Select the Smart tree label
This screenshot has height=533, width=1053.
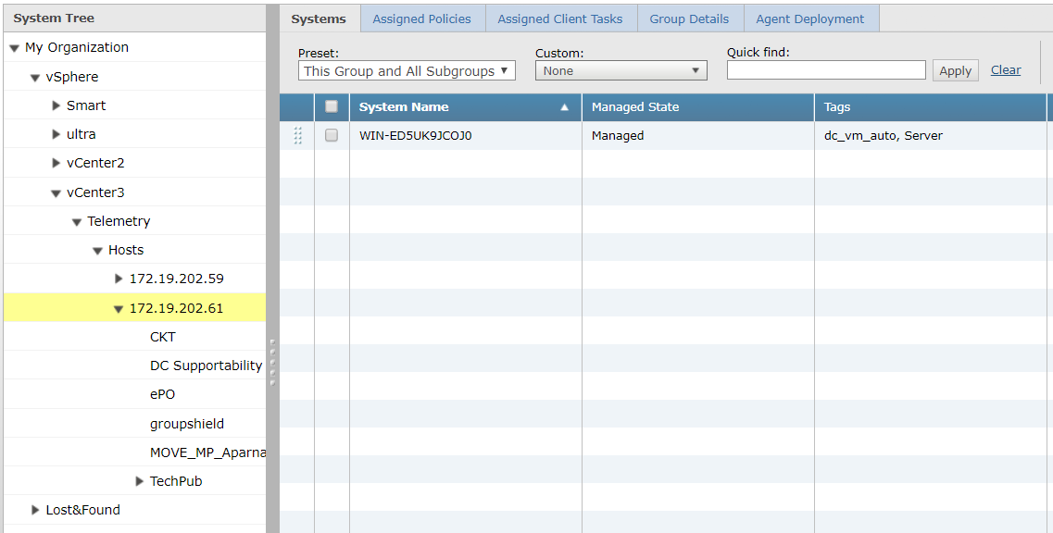click(86, 105)
